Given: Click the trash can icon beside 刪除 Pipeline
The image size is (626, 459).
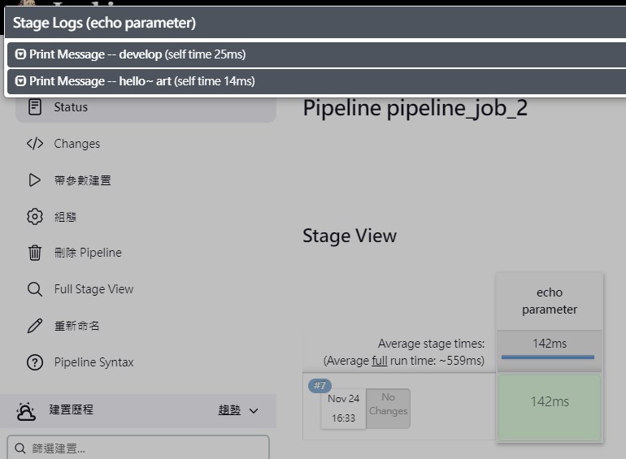Looking at the screenshot, I should (x=35, y=253).
